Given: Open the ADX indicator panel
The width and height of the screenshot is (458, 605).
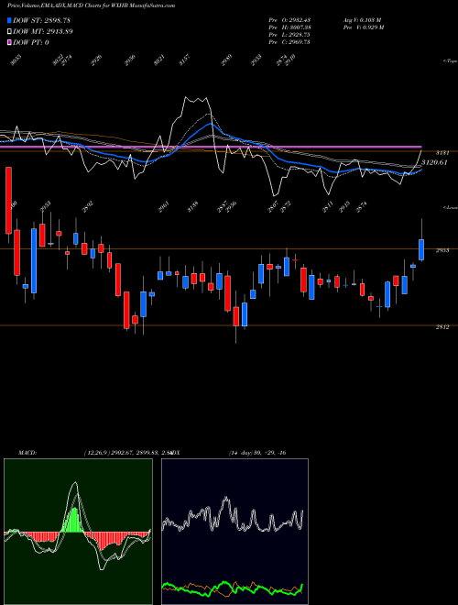Looking at the screenshot, I should coord(234,532).
